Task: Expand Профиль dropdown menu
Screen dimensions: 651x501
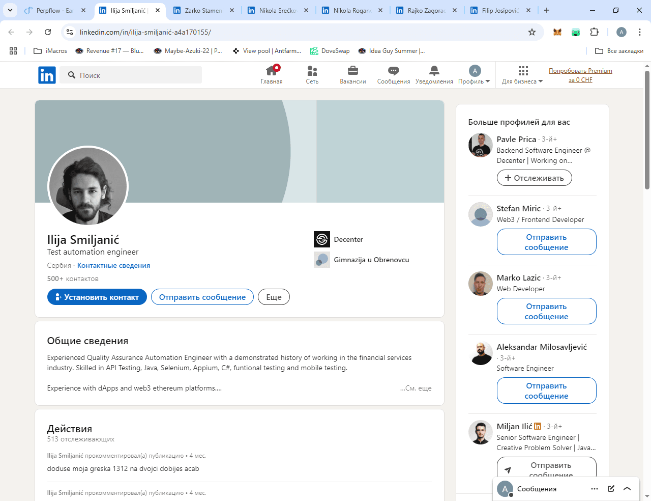Action: (475, 75)
